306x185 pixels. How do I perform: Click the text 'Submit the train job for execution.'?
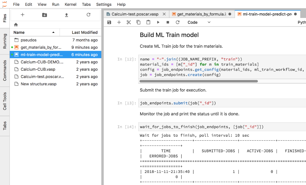pos(173,90)
